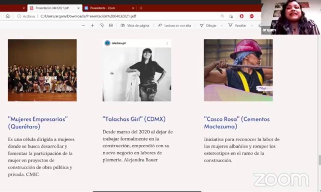Click the vertical scrollbar thumb
The image size is (321, 192).
click(319, 160)
